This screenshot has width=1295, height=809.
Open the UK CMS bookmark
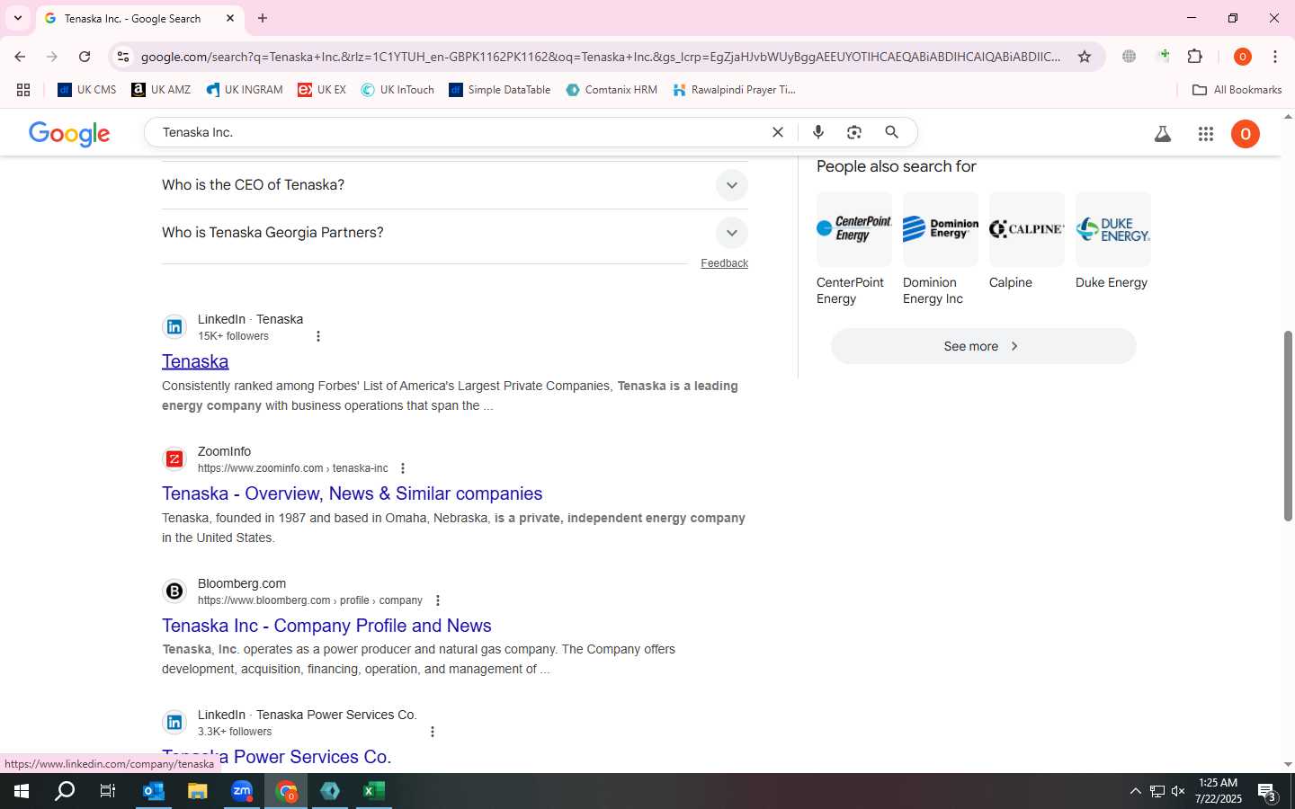click(87, 90)
